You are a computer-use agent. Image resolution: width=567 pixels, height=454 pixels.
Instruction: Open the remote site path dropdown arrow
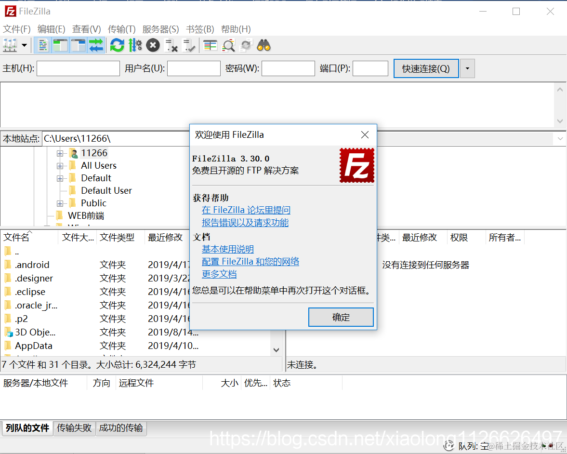point(560,138)
